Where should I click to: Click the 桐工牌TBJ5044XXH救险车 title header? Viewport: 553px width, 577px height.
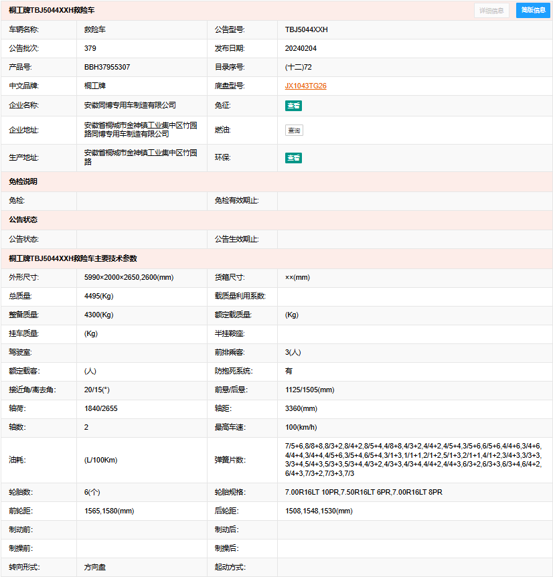52,11
